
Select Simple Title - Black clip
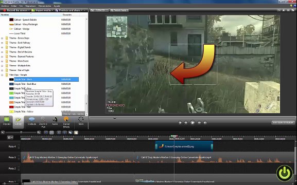tap(46, 80)
